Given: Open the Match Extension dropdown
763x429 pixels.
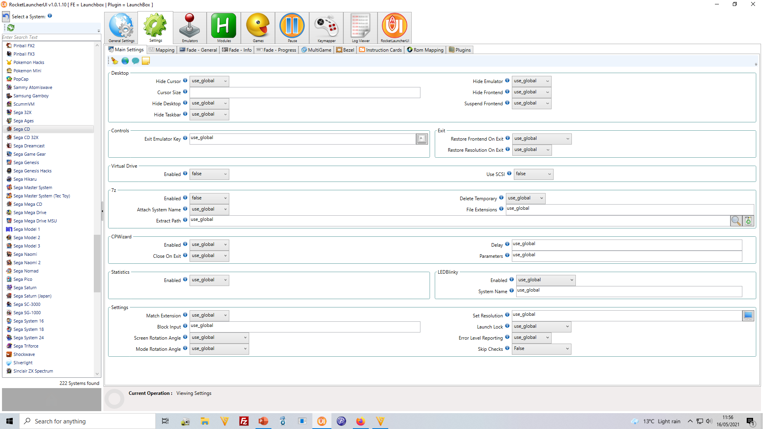Looking at the screenshot, I should tap(209, 315).
